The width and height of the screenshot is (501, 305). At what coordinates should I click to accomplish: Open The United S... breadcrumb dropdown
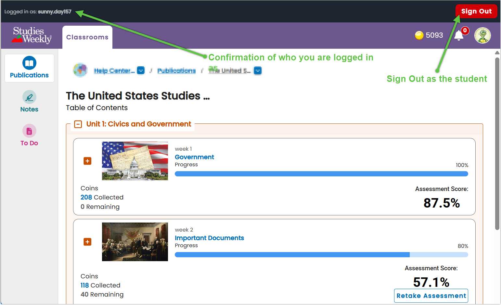pos(257,70)
